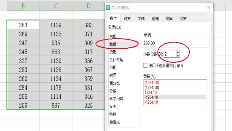Viewport: 232px width, 131px height.
Task: Click the decimal places input field
Action: (170, 54)
